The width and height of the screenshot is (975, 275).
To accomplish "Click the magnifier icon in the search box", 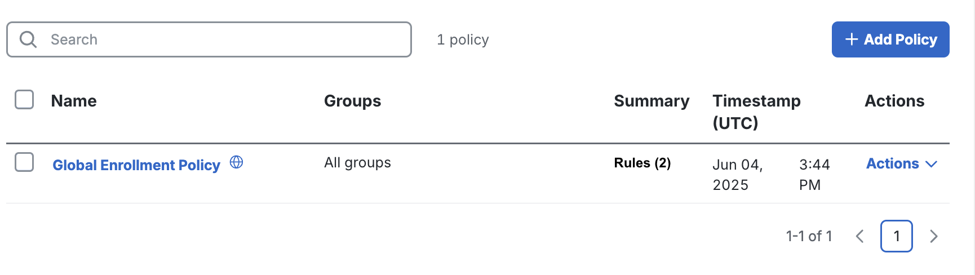I will click(28, 39).
